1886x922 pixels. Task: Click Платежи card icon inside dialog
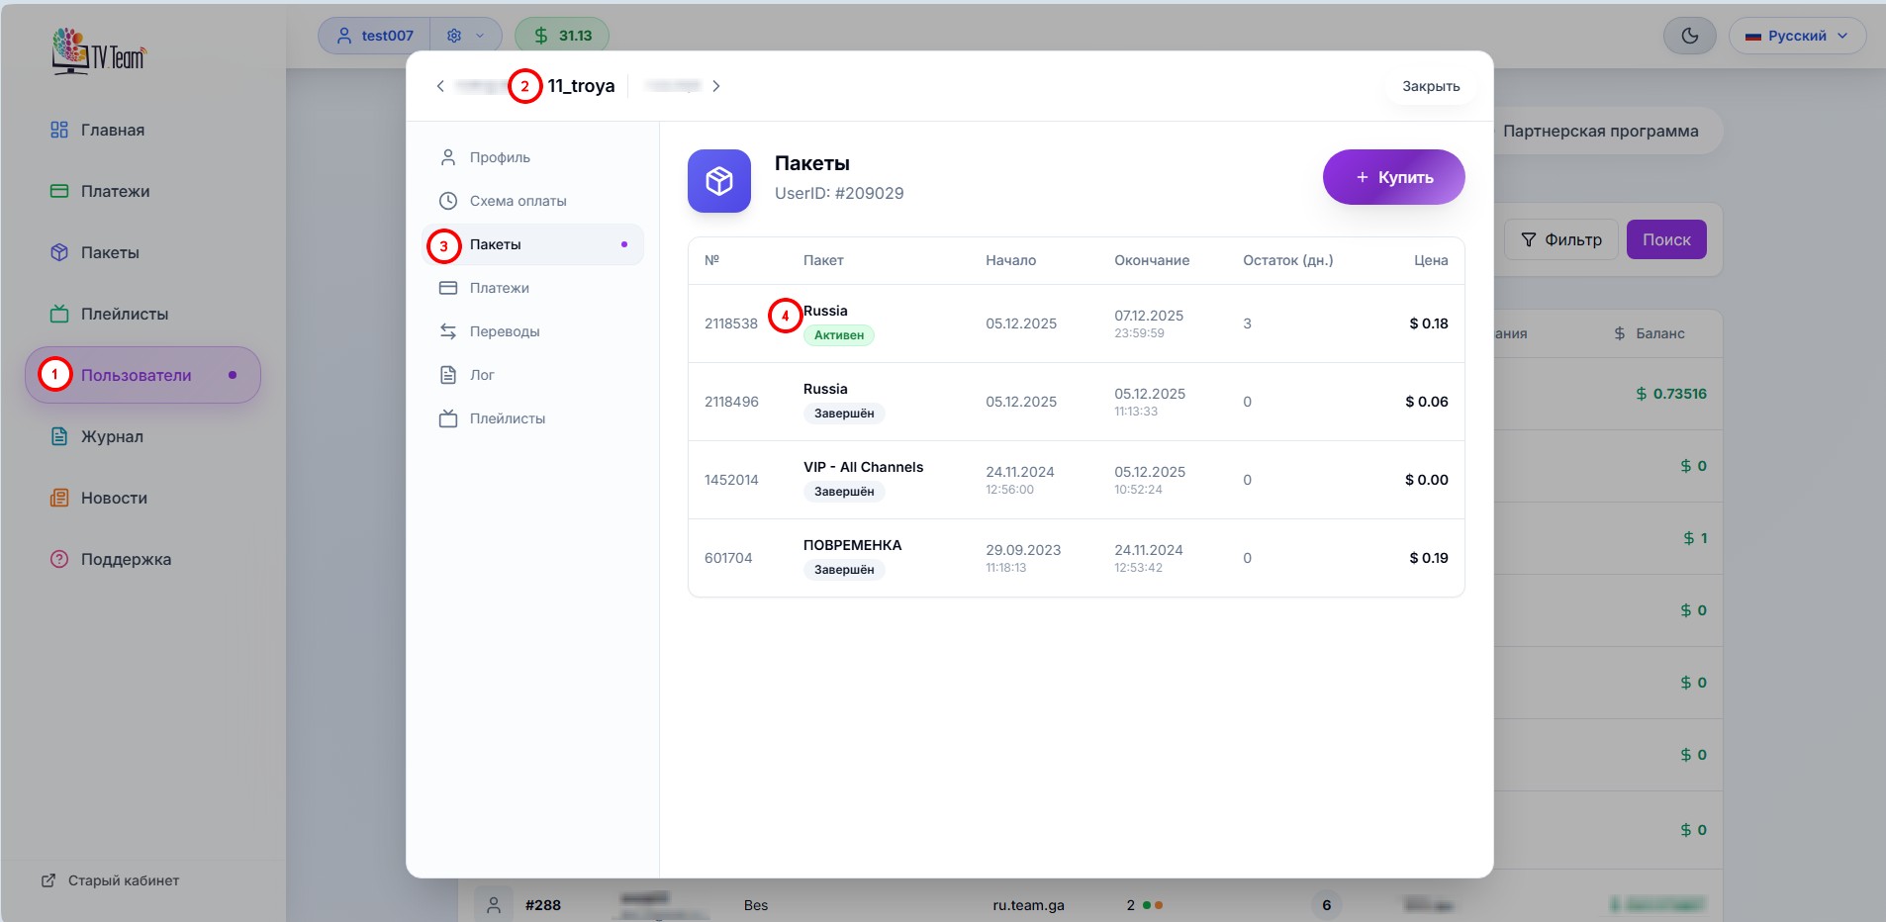point(448,288)
